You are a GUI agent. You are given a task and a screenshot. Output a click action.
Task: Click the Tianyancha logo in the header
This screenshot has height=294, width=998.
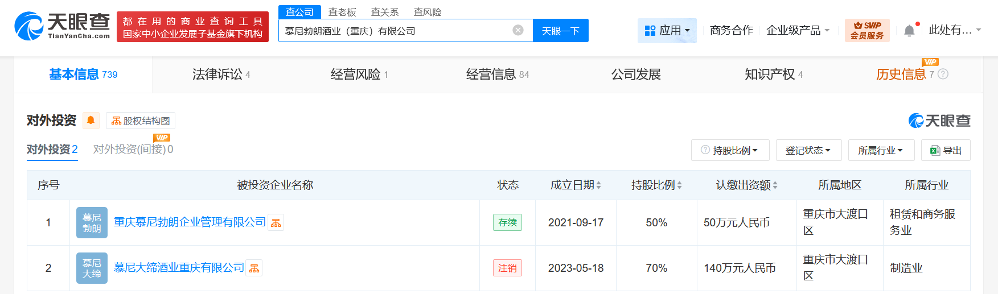click(x=62, y=26)
